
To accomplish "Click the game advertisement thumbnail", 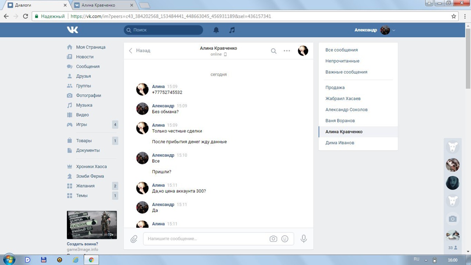I will [92, 225].
